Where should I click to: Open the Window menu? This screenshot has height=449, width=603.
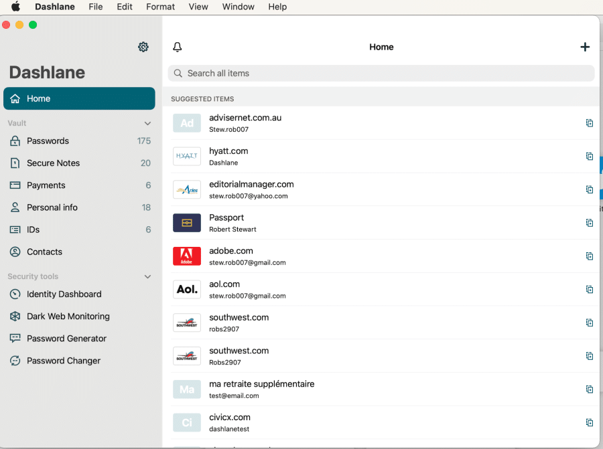pyautogui.click(x=239, y=7)
